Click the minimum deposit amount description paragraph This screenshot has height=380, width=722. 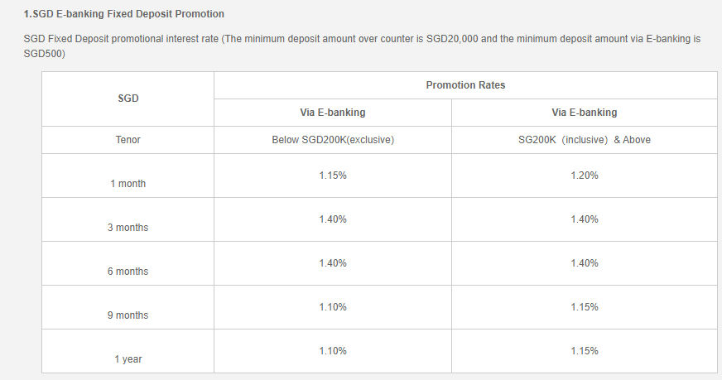362,46
